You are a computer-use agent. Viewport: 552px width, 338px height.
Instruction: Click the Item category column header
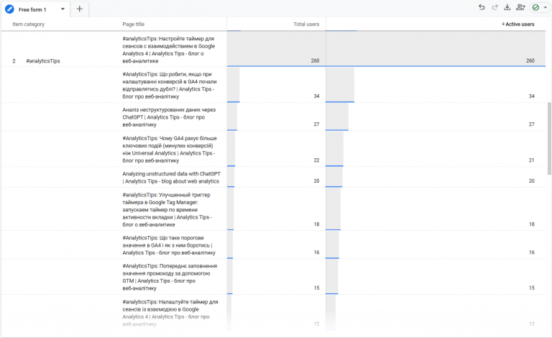tap(29, 24)
